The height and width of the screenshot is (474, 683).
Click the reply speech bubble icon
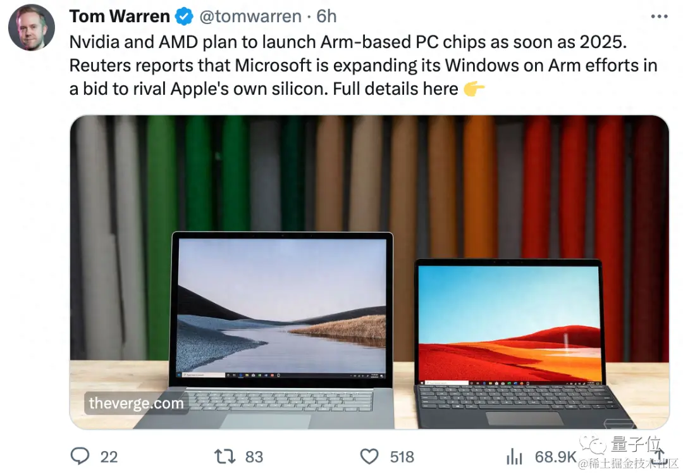(x=80, y=456)
